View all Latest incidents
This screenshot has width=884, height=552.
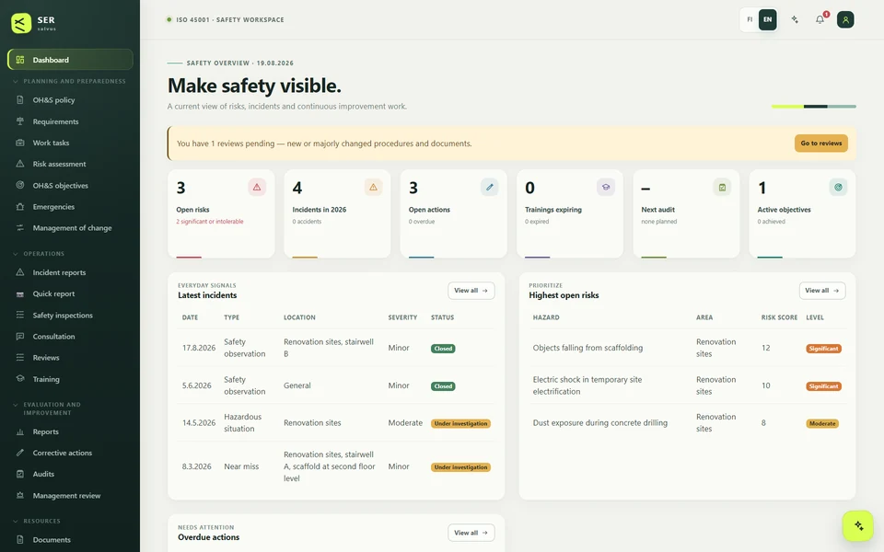point(471,291)
